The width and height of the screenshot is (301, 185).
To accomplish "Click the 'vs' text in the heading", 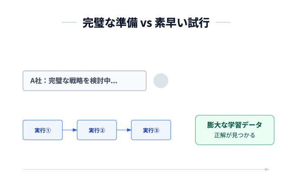I will [146, 23].
